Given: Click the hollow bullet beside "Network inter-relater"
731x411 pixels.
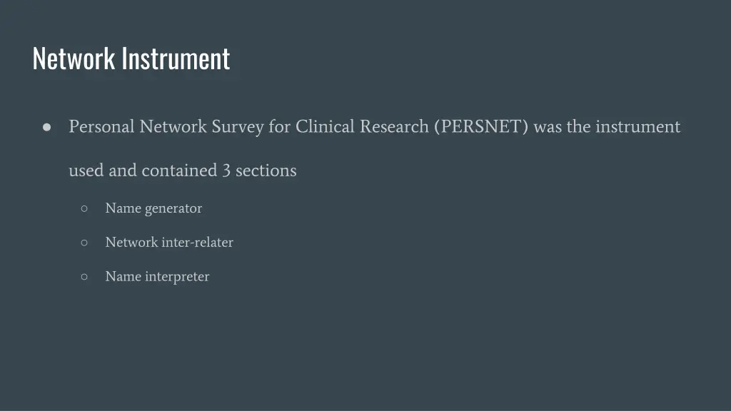Looking at the screenshot, I should (84, 243).
